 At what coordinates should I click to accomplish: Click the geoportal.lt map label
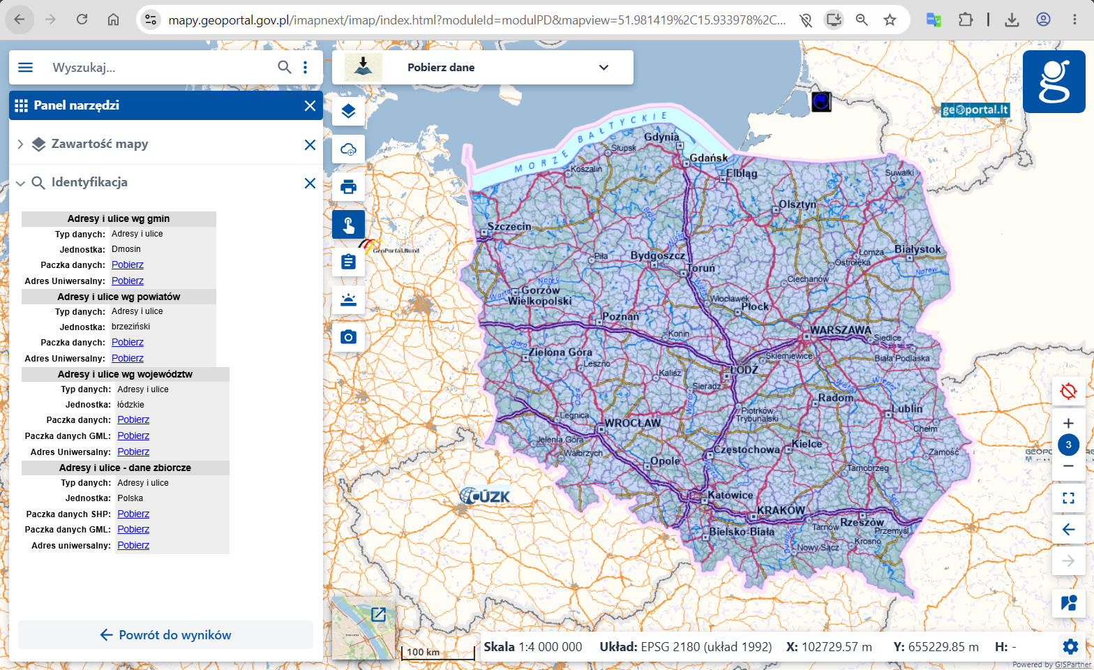[x=975, y=110]
